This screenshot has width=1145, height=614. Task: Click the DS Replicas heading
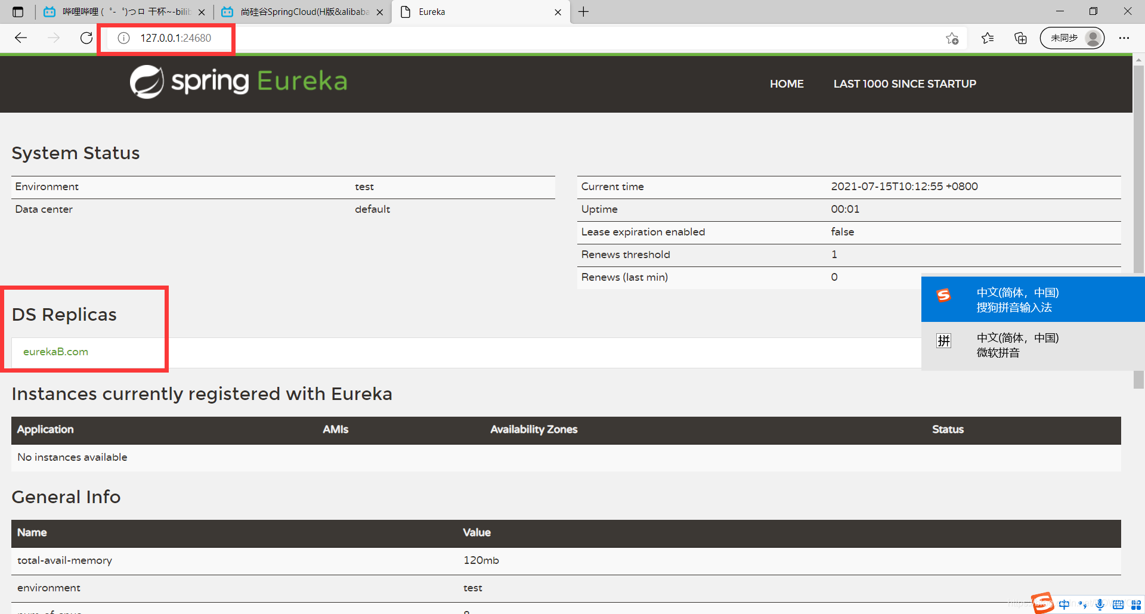(64, 315)
